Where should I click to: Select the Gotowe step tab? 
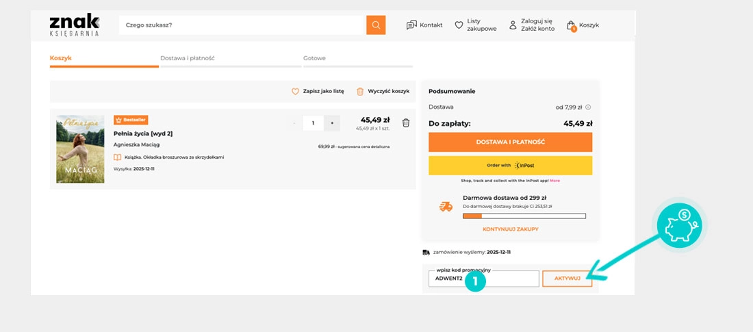(314, 59)
